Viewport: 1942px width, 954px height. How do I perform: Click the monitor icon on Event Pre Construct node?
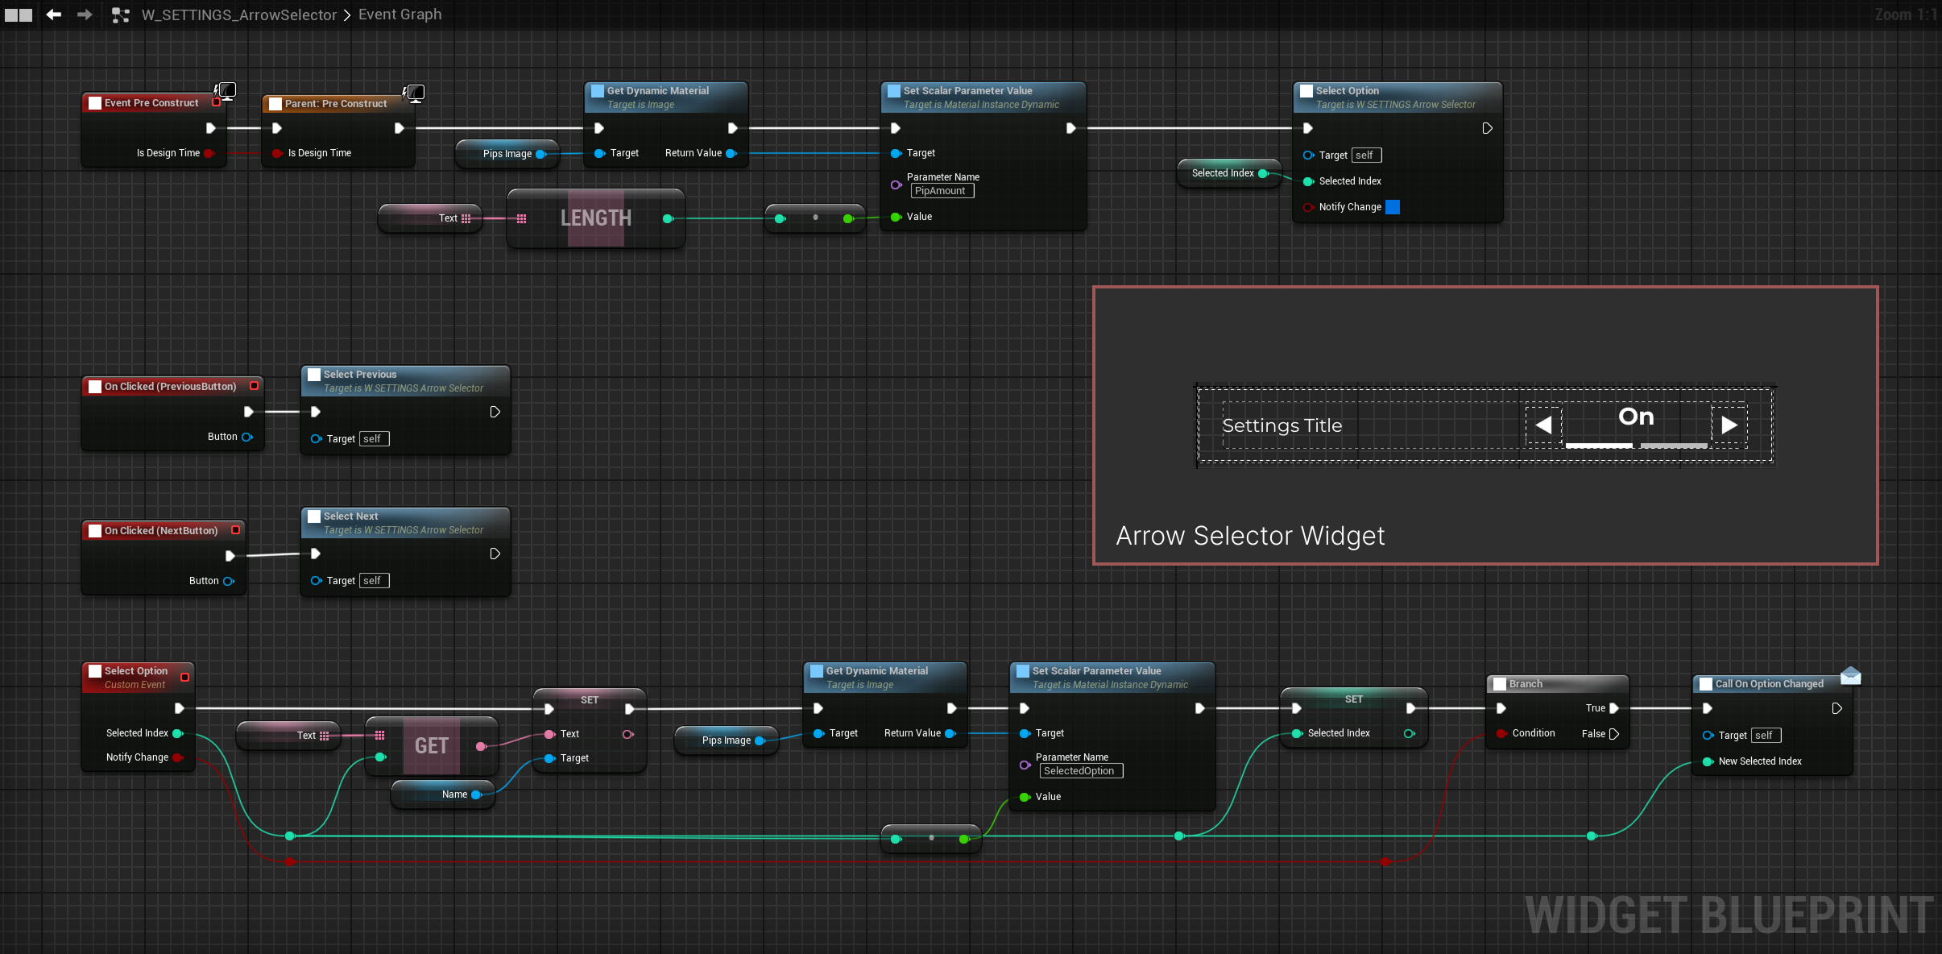tap(227, 91)
